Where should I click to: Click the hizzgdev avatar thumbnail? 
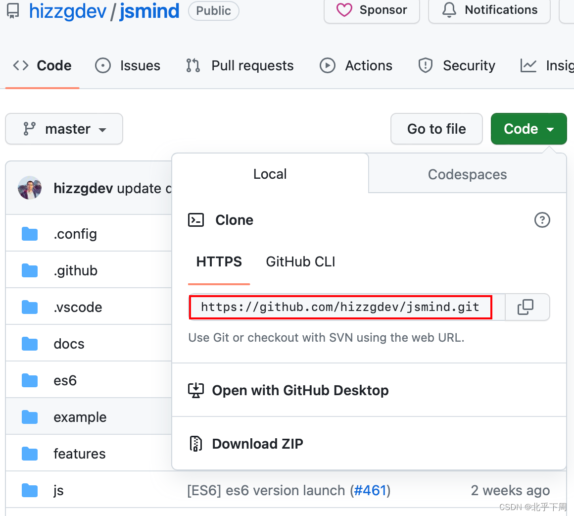[30, 188]
